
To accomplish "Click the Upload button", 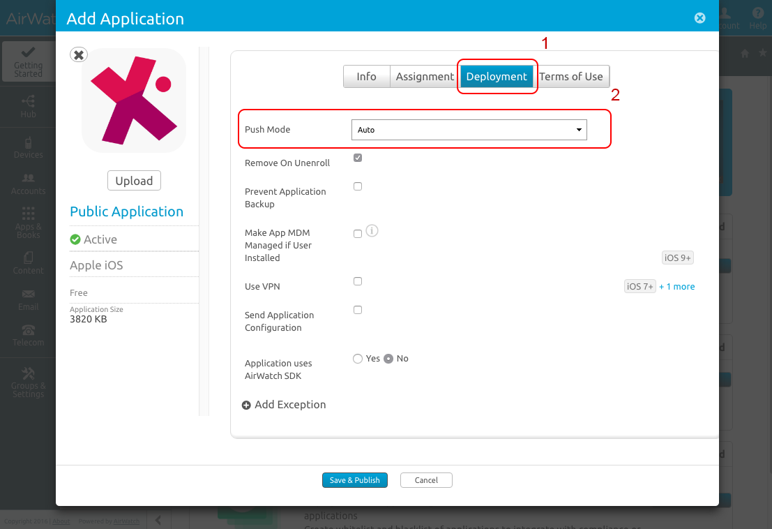I will pyautogui.click(x=134, y=181).
